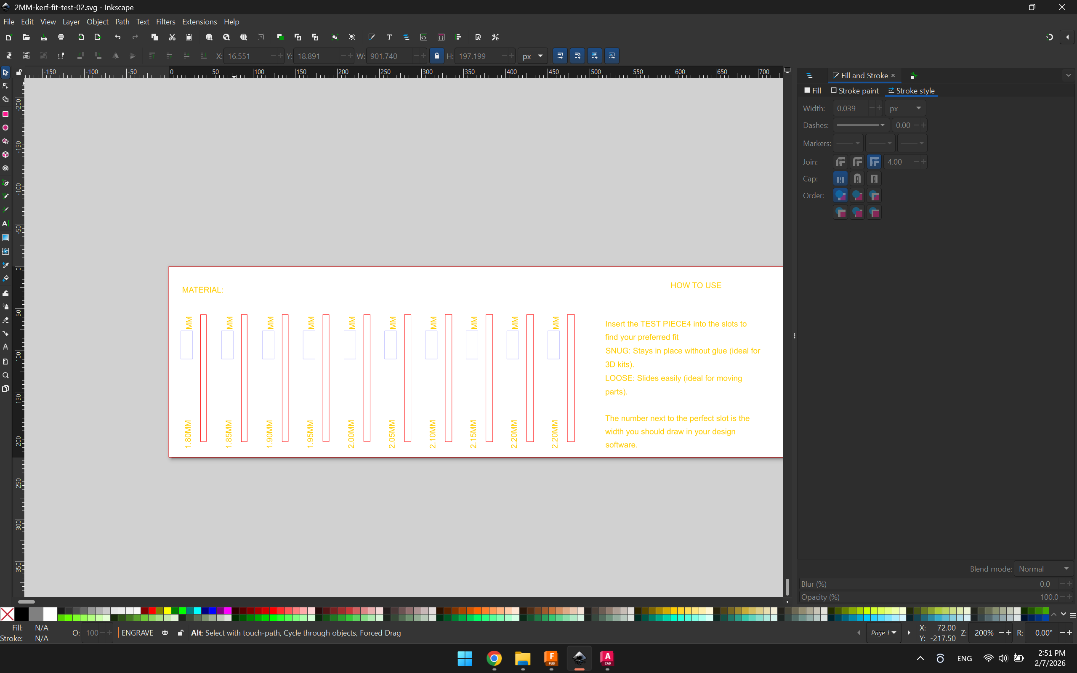Pick the black swatch in palette
Viewport: 1077px width, 673px height.
tap(21, 614)
